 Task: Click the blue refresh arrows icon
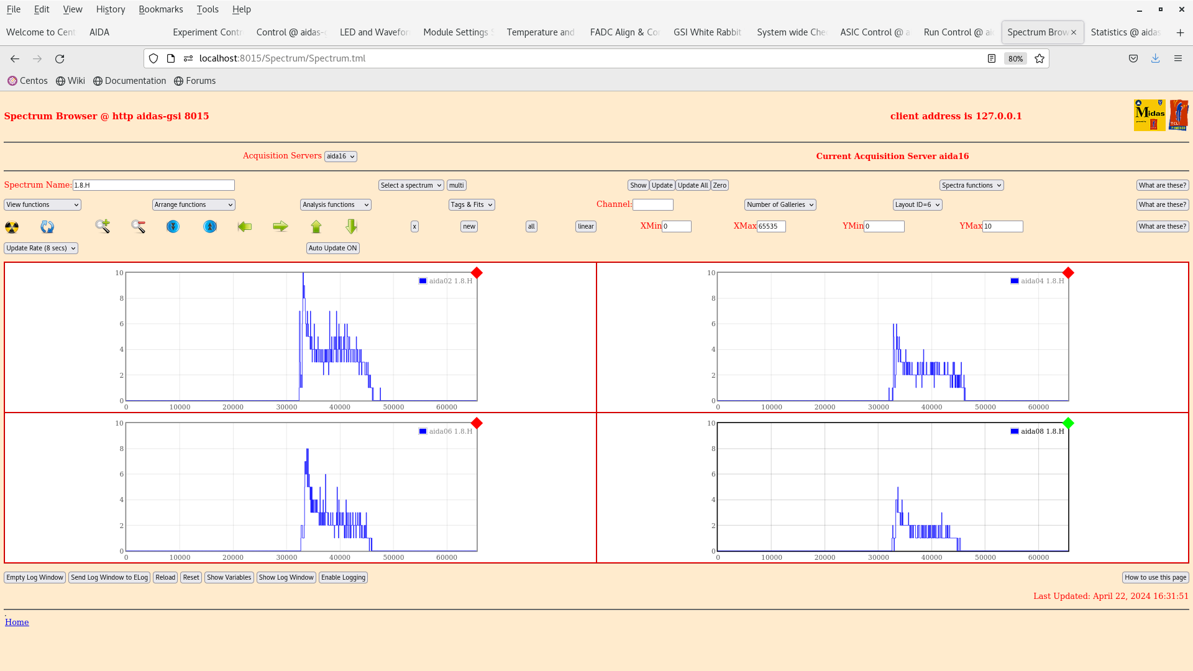47,227
